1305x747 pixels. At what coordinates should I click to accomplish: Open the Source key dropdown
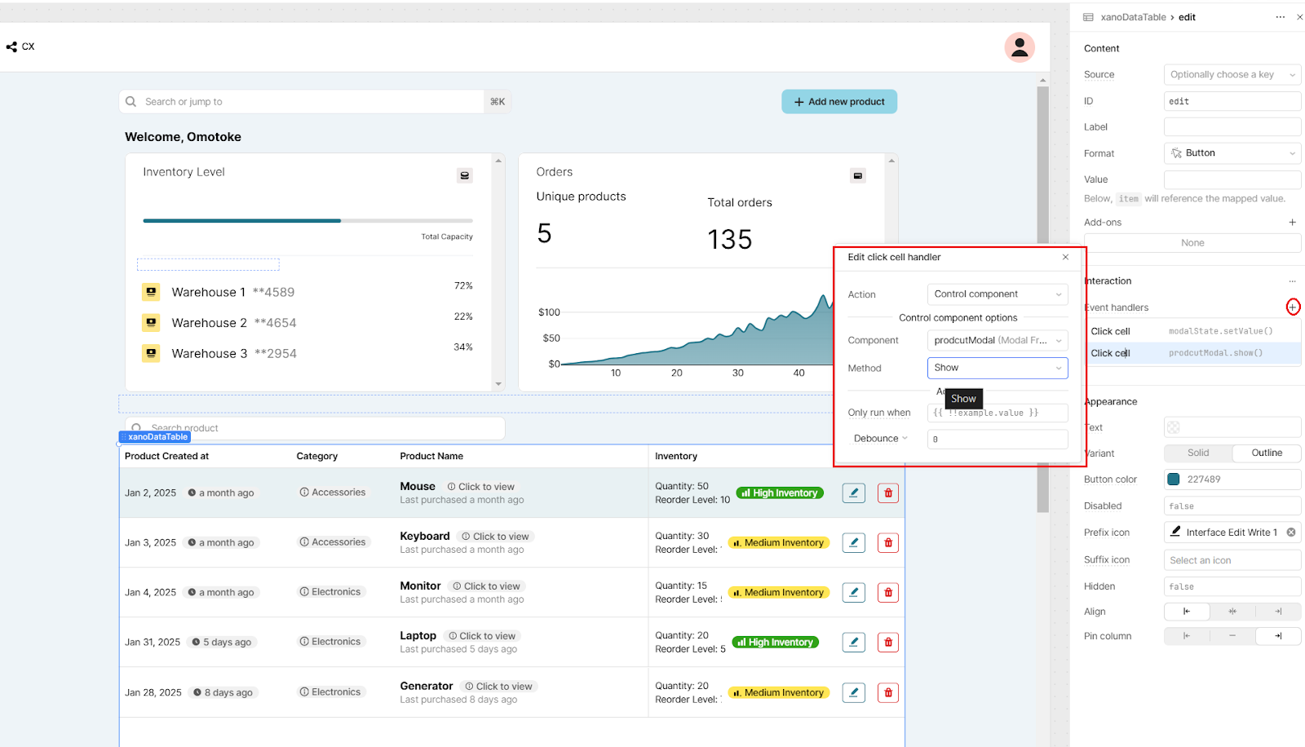coord(1232,74)
